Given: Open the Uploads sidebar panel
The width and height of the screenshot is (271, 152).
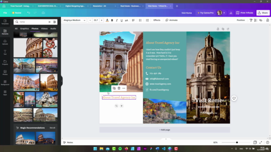Looking at the screenshot, I should 5,42.
